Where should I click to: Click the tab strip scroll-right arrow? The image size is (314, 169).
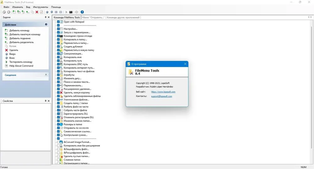pos(311,17)
